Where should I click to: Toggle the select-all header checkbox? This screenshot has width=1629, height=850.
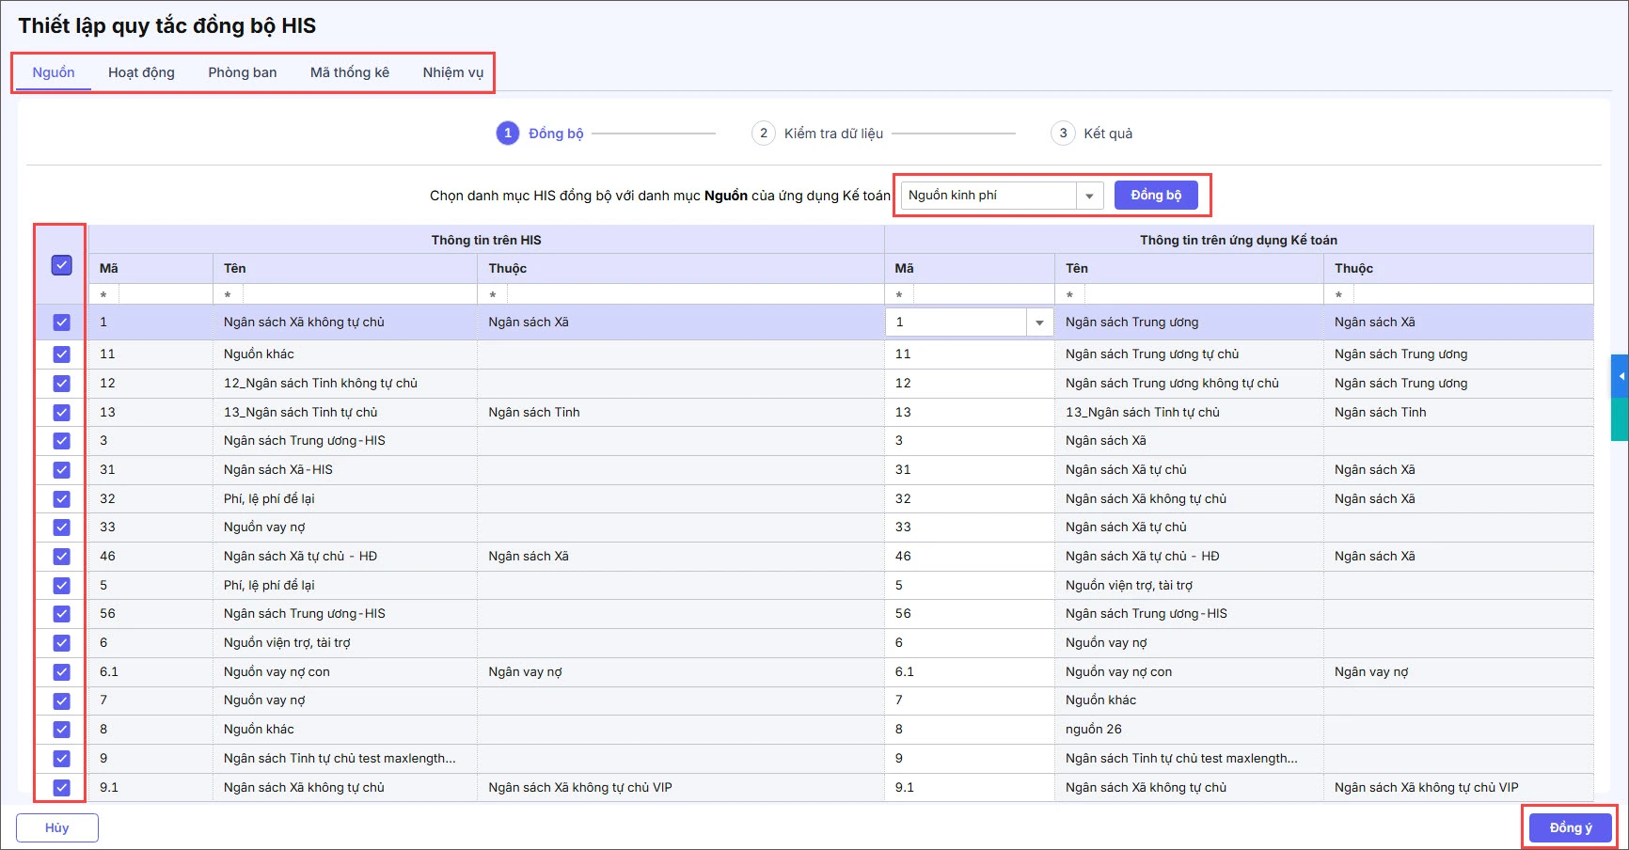(61, 265)
